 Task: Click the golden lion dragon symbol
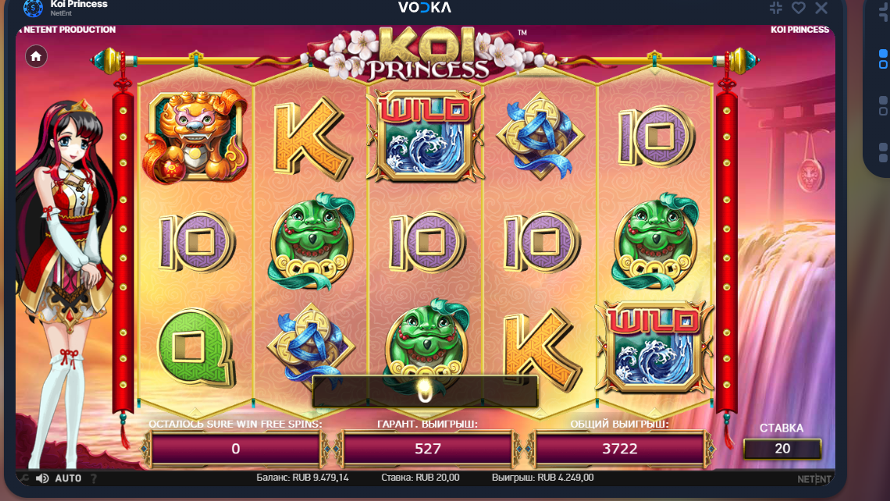(x=197, y=136)
